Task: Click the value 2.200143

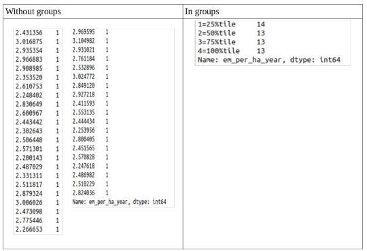Action: pyautogui.click(x=29, y=158)
